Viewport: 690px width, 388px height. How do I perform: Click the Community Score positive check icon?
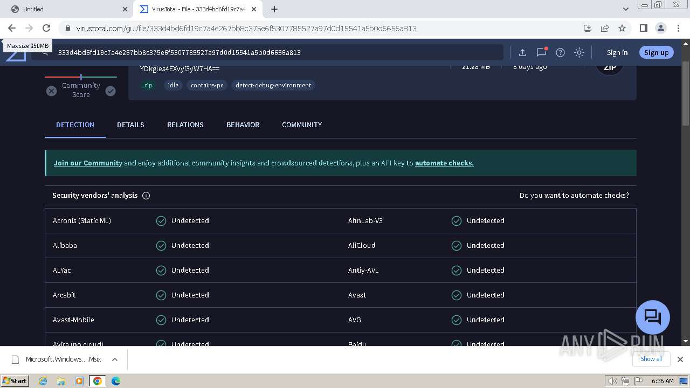click(x=111, y=91)
